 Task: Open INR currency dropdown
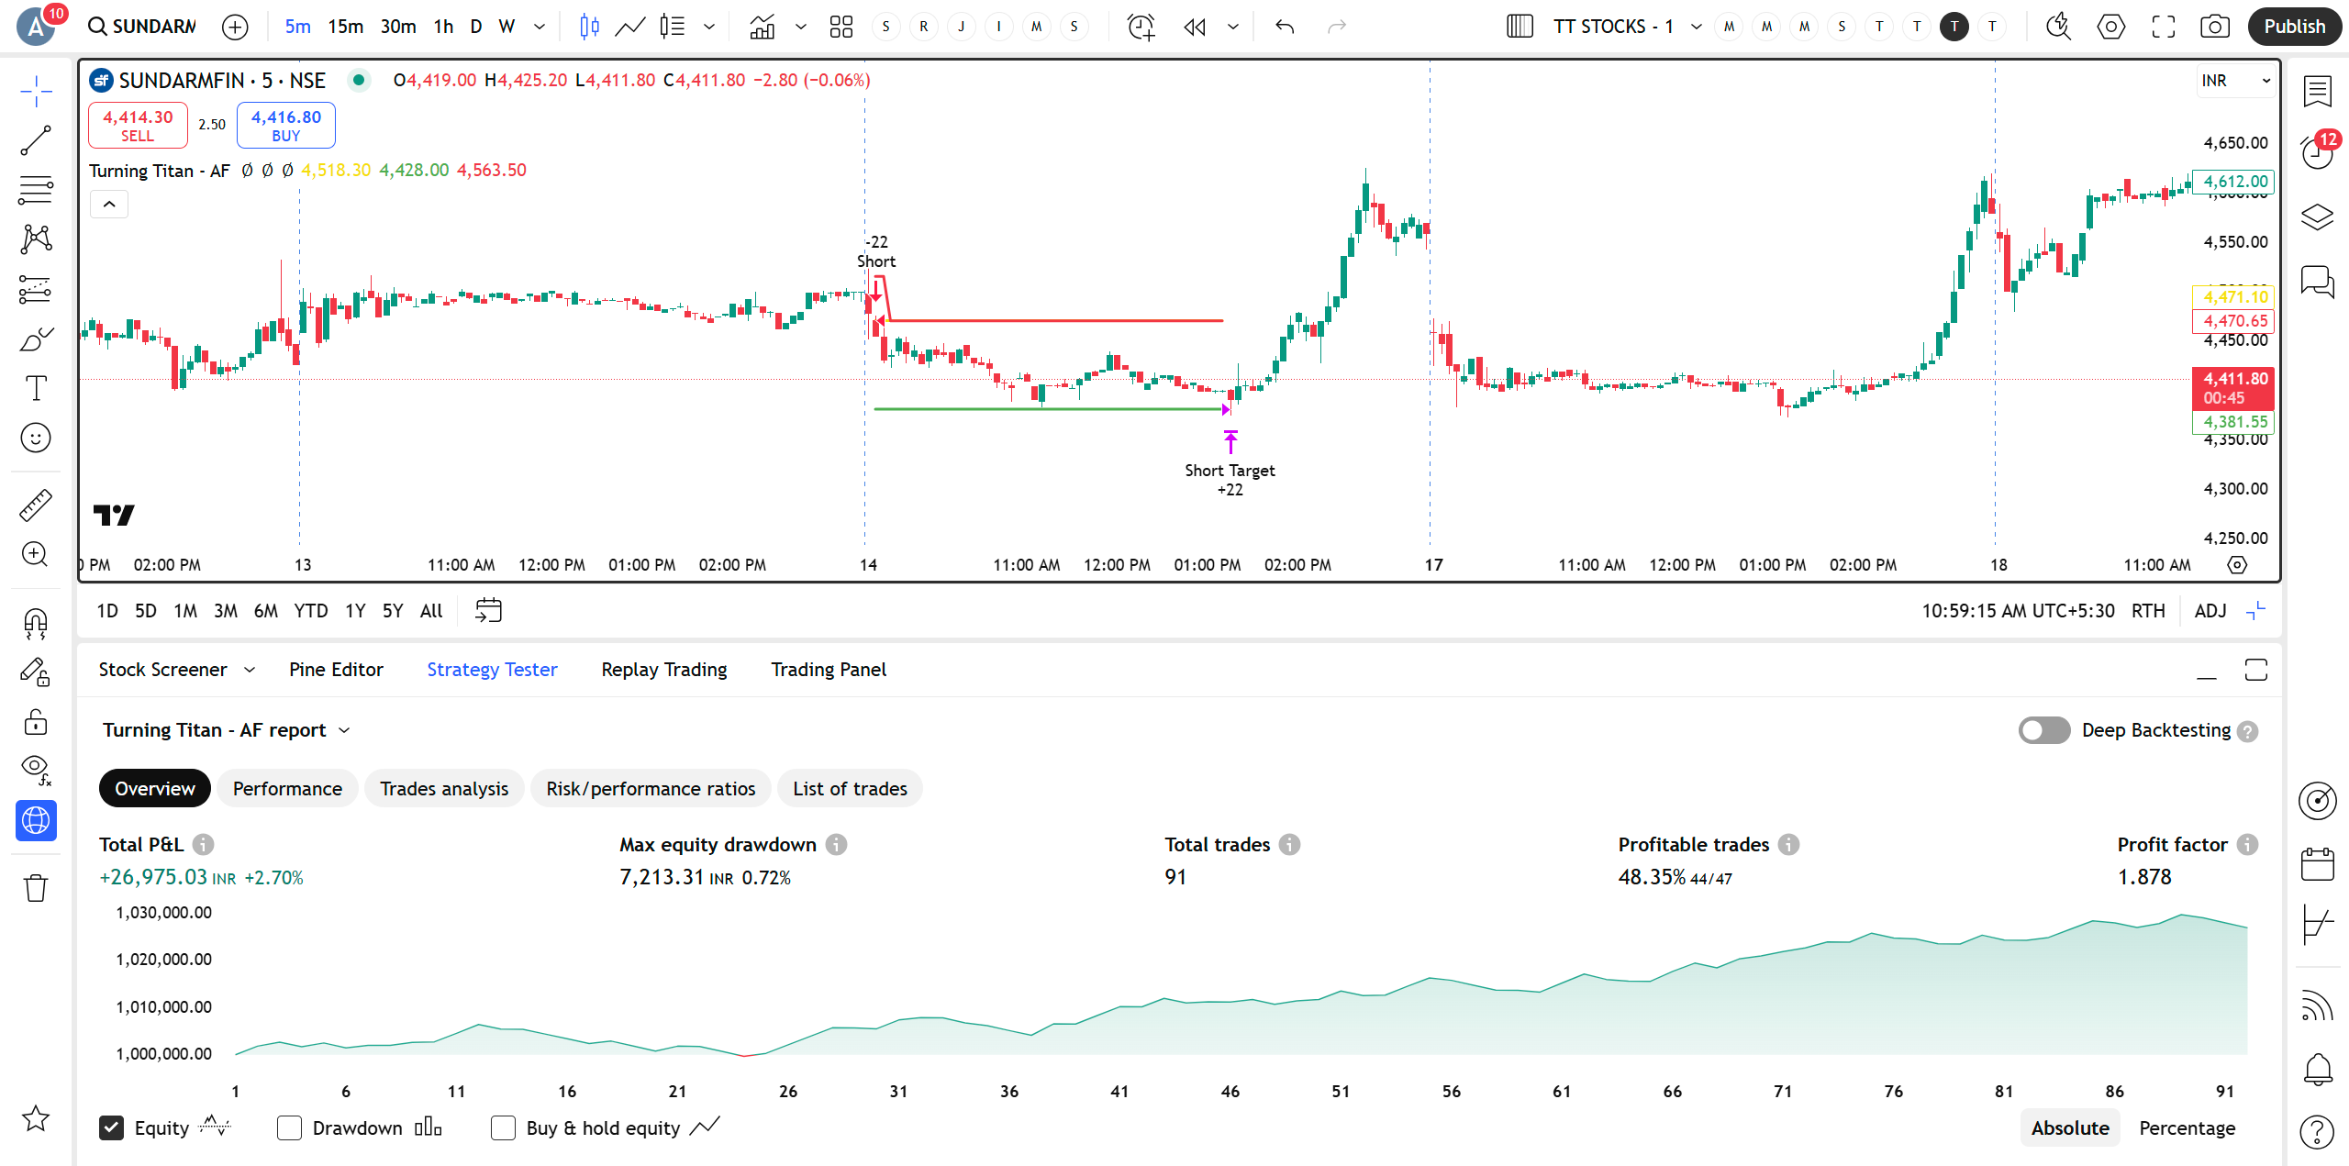point(2235,81)
